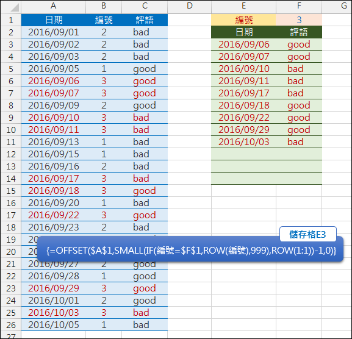Click cell F1 containing value 3
The height and width of the screenshot is (339, 352).
click(299, 20)
